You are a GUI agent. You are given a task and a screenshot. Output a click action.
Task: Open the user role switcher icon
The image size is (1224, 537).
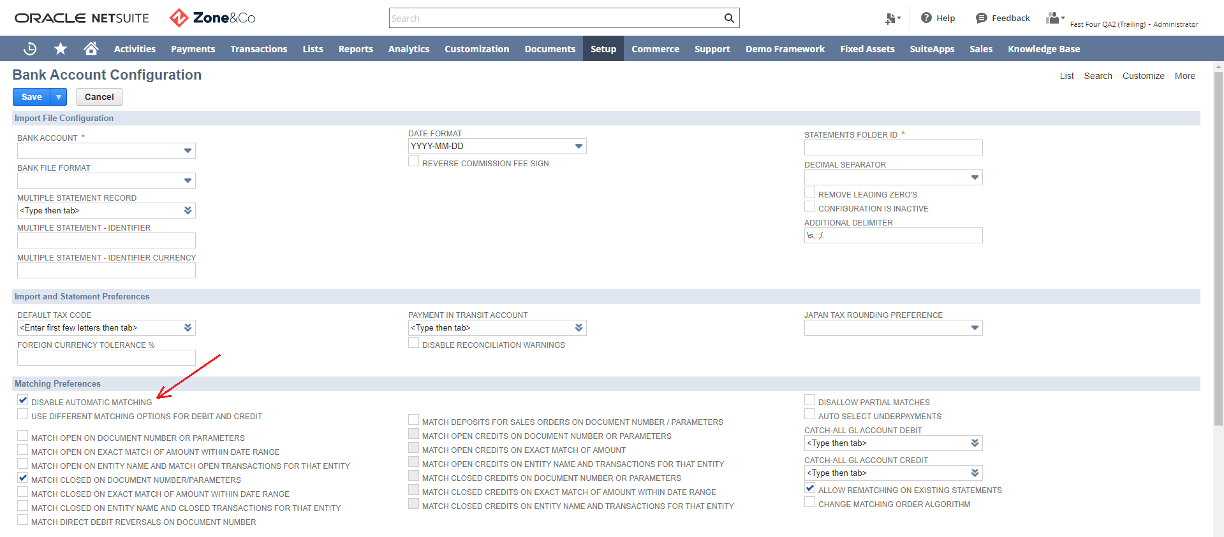tap(1055, 18)
